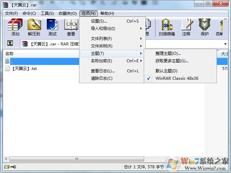Choose 获取更多主题(G)... in theme submenu
Screen dimensions: 231x173
(180, 61)
